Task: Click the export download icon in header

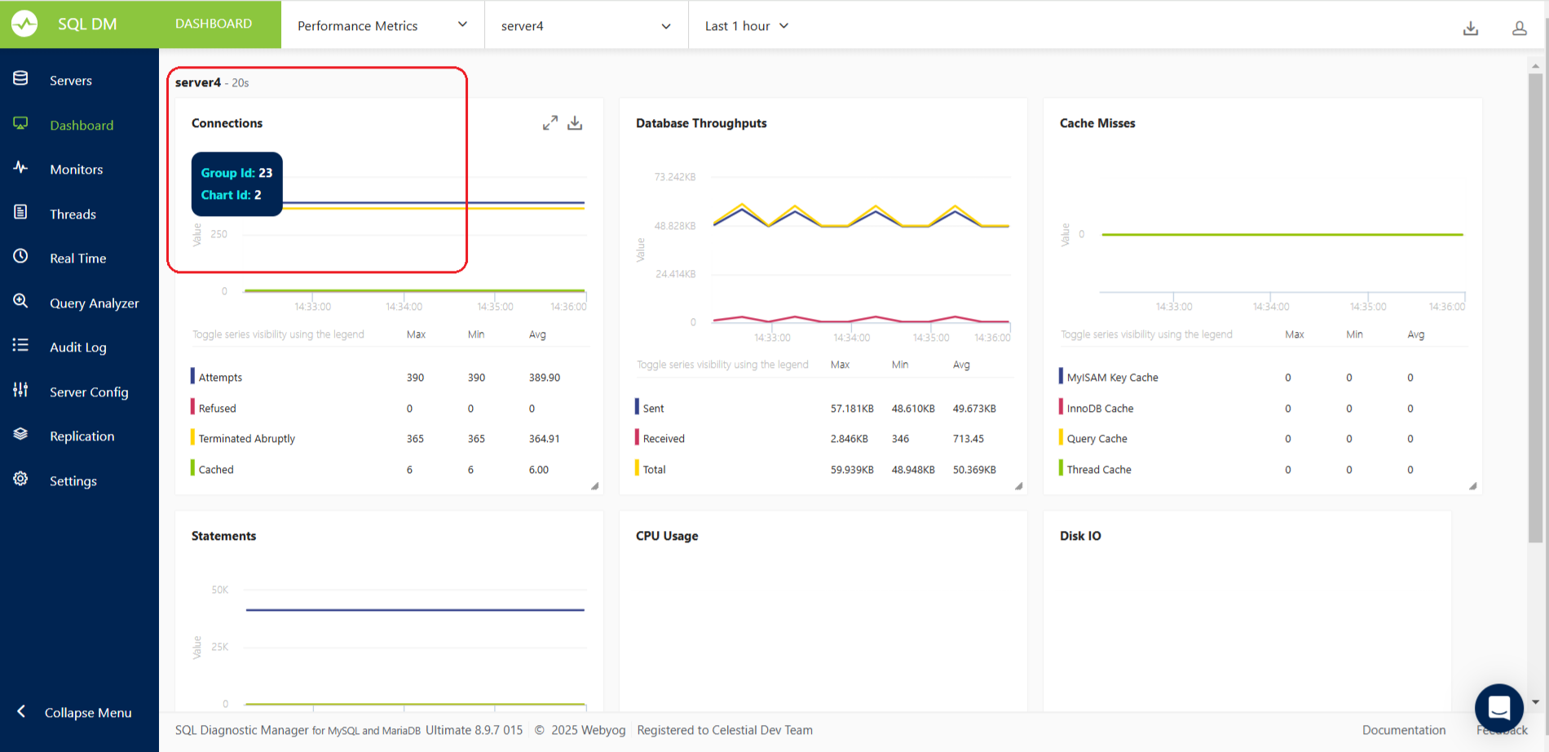Action: pyautogui.click(x=1471, y=28)
